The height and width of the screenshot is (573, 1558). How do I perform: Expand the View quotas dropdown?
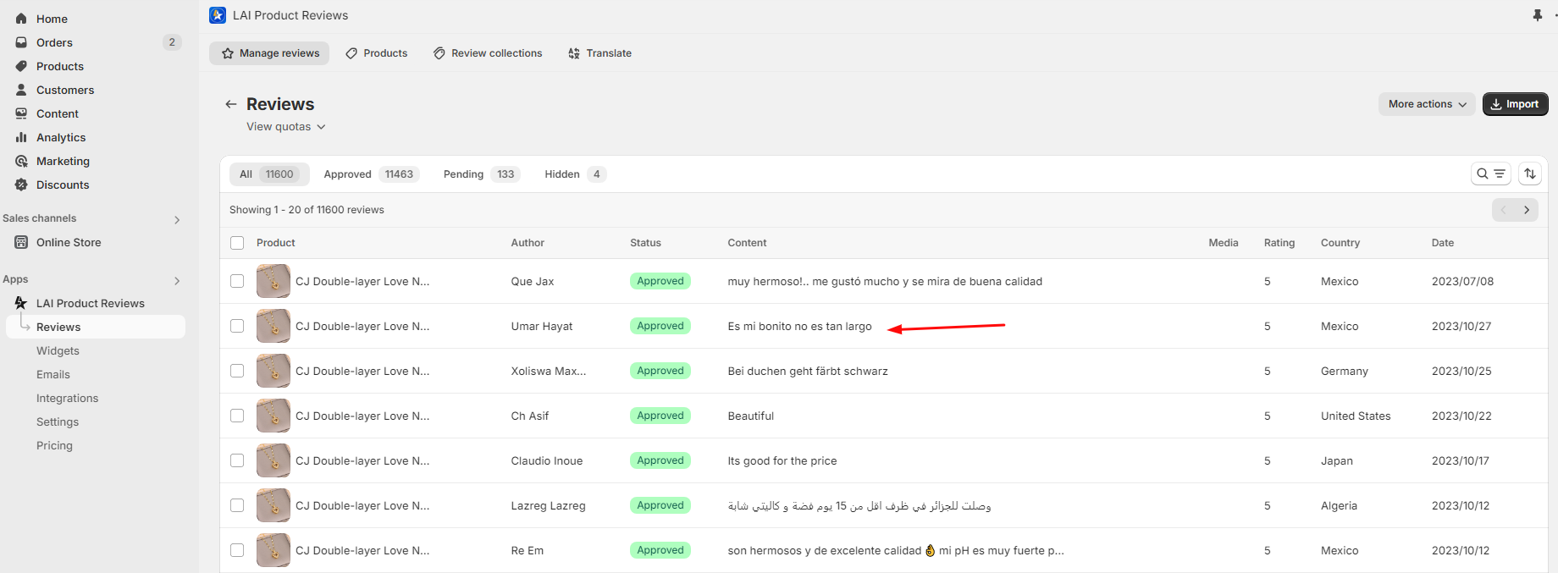(286, 127)
